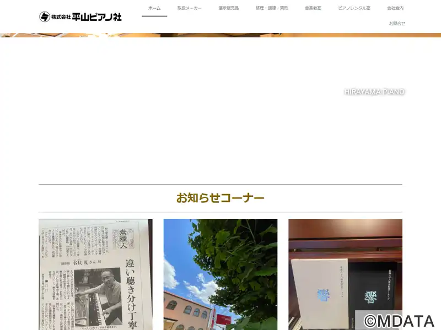Open the ピアノレンタル室 page
441x330 pixels.
click(x=354, y=8)
